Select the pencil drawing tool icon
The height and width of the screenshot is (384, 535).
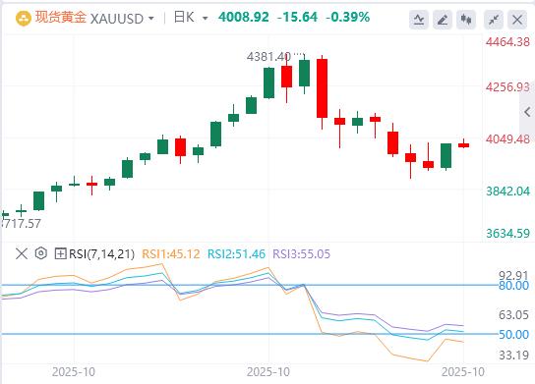[443, 20]
